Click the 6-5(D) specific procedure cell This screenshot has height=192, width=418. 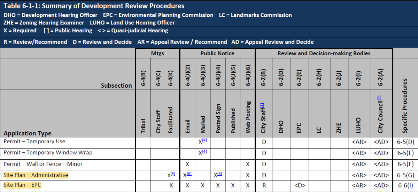click(x=405, y=143)
